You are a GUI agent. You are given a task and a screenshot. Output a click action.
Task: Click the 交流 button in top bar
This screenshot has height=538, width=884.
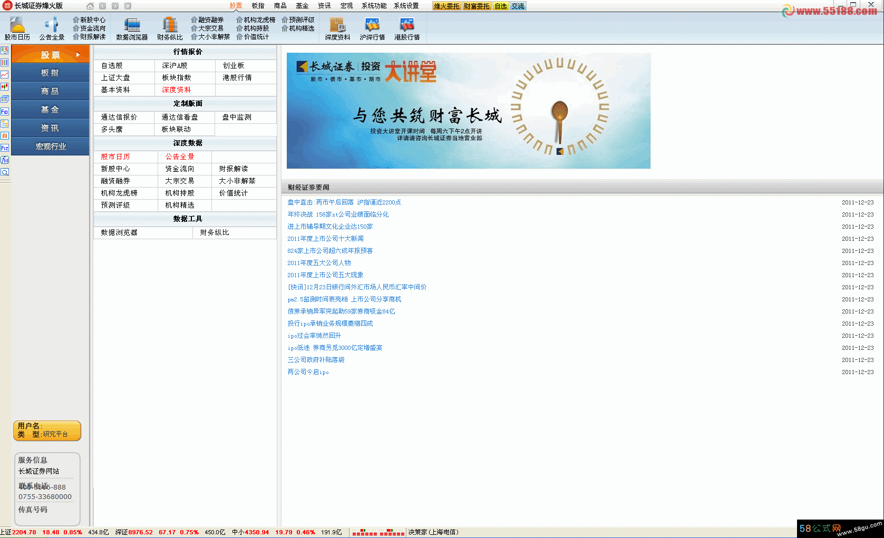click(518, 6)
